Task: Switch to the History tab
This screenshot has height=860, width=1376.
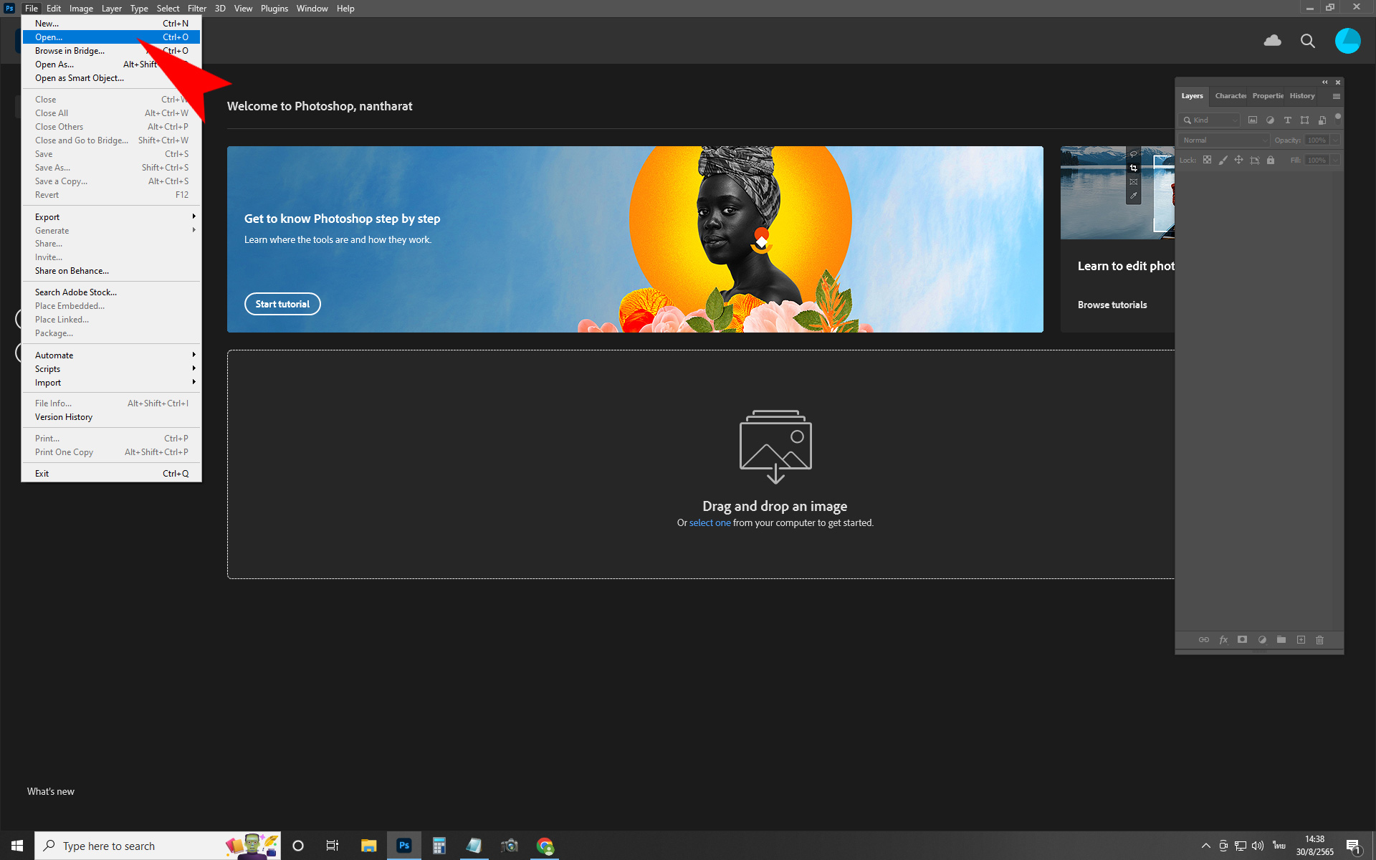Action: [1302, 96]
